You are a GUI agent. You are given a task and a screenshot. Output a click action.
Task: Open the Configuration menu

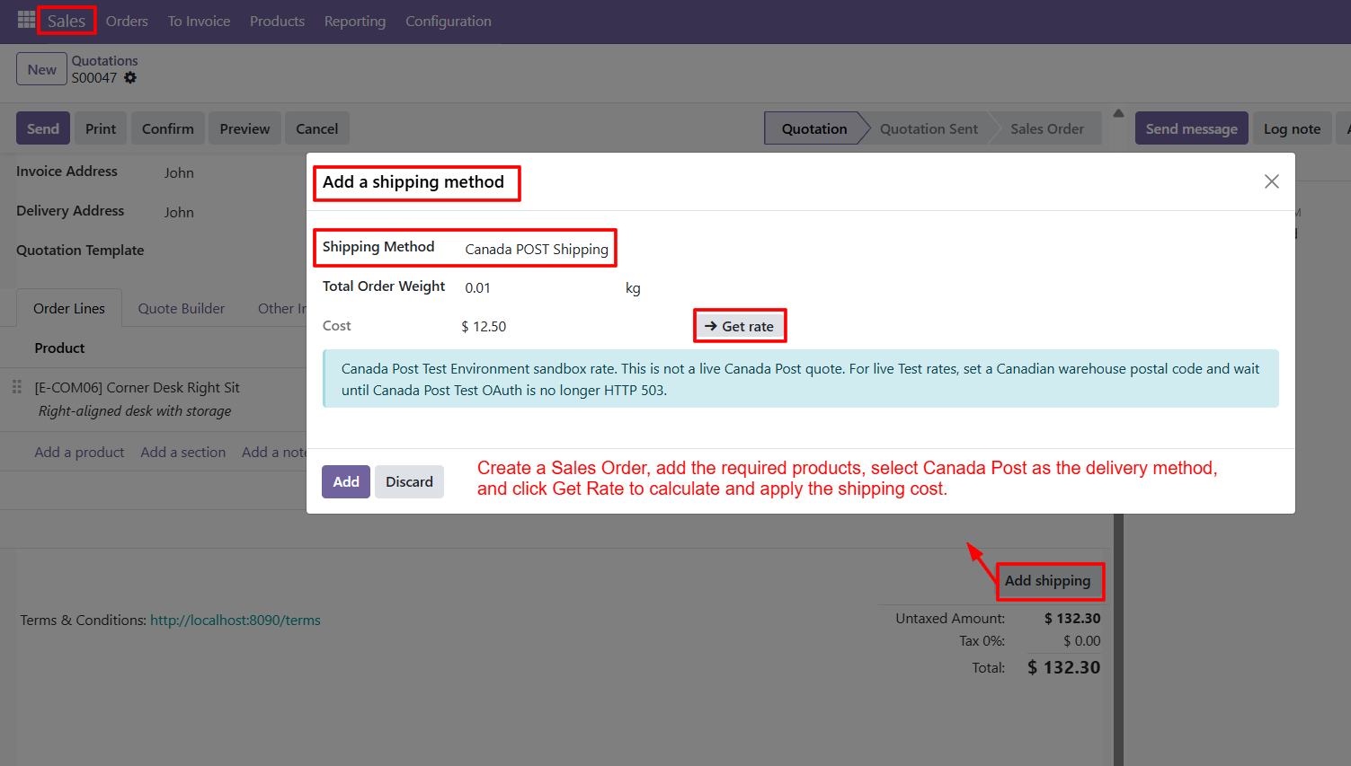[449, 21]
